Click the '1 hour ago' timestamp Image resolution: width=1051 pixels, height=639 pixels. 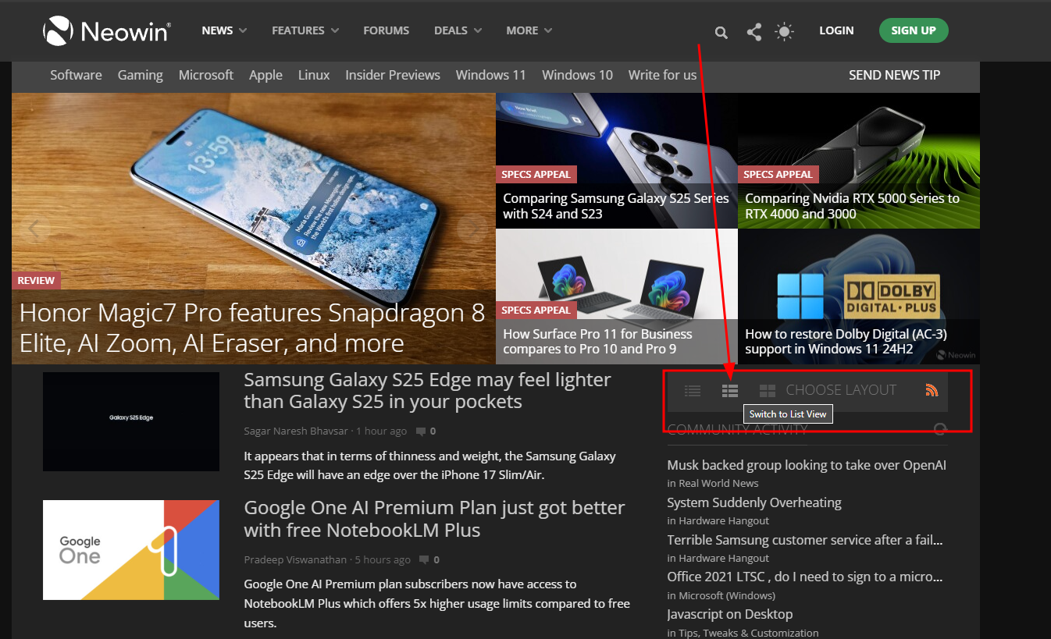(383, 431)
